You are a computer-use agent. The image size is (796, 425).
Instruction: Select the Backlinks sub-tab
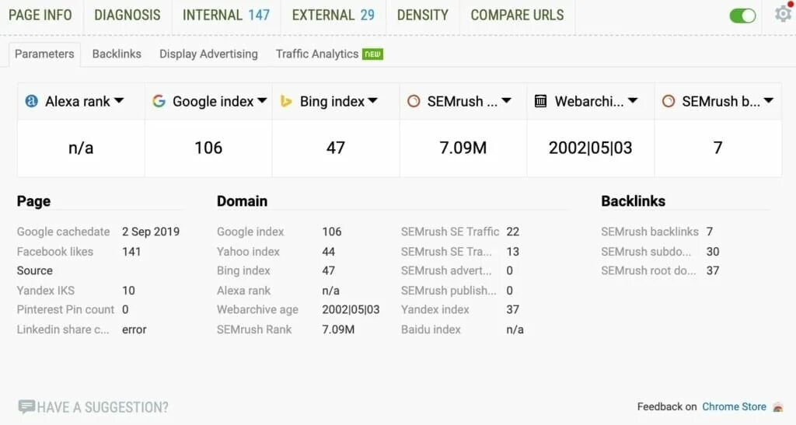(117, 54)
